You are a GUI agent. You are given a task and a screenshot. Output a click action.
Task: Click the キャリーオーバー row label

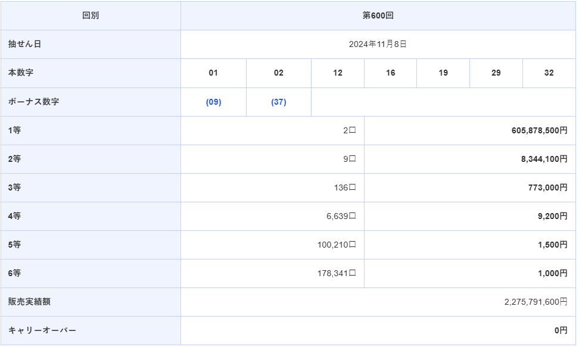click(42, 331)
